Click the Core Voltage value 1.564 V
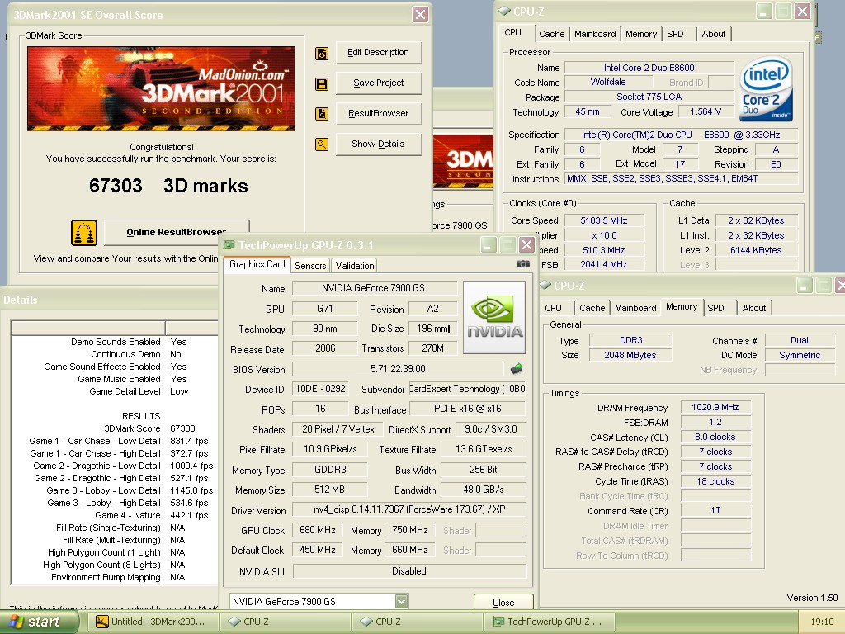This screenshot has height=634, width=845. click(706, 111)
